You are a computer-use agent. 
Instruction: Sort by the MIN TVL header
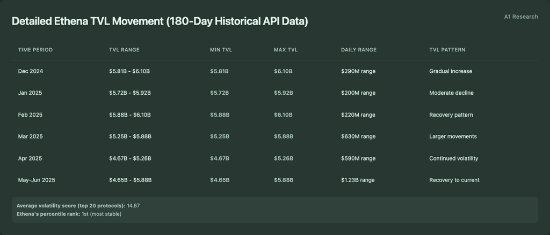221,50
